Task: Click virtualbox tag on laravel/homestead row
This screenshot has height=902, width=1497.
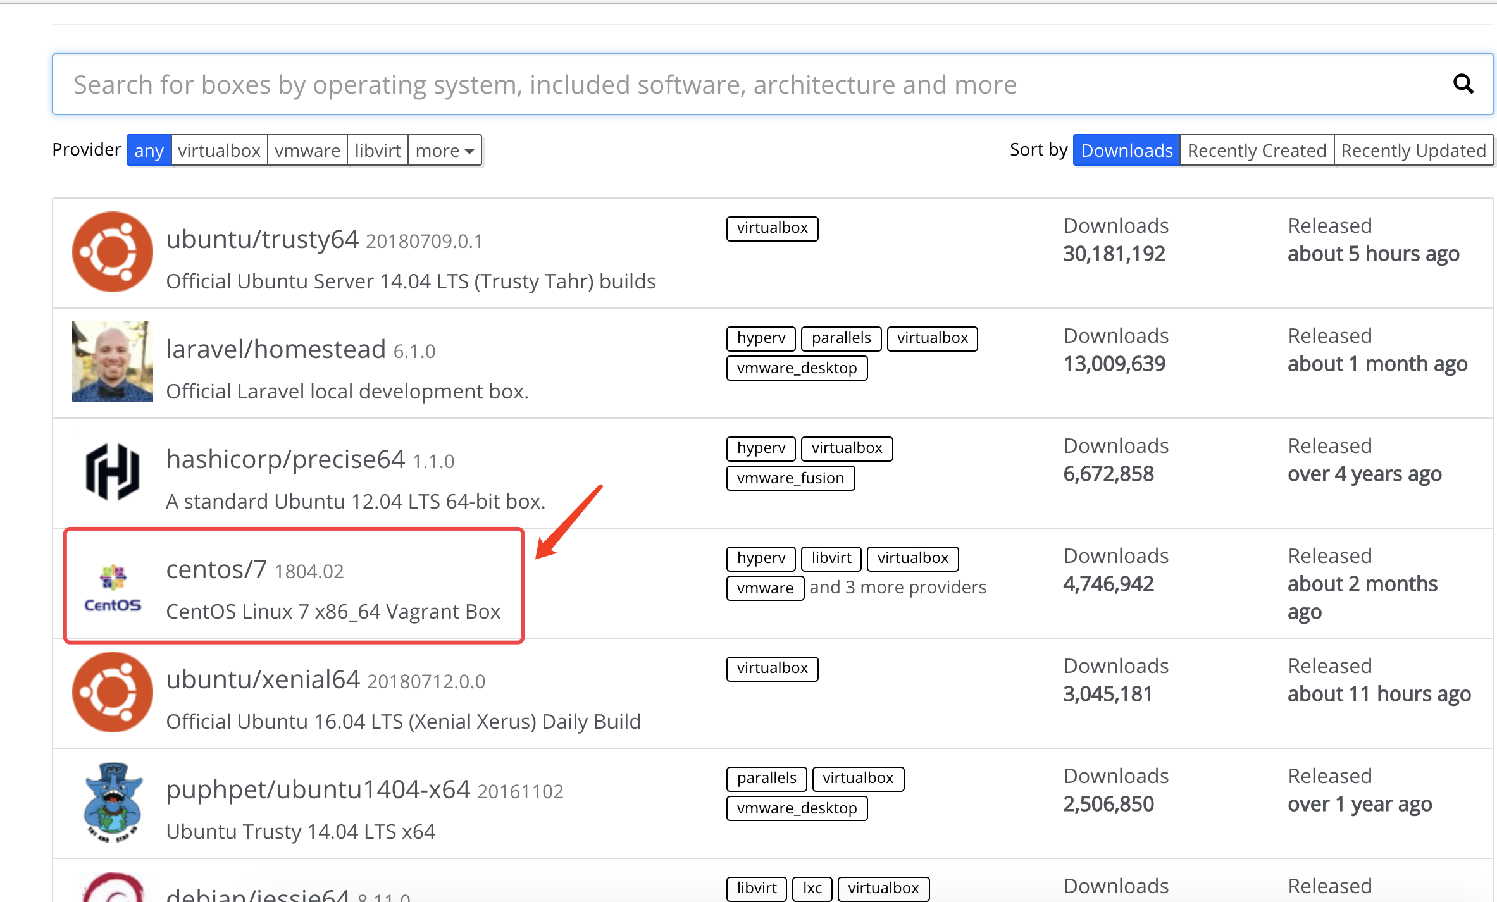Action: coord(933,338)
